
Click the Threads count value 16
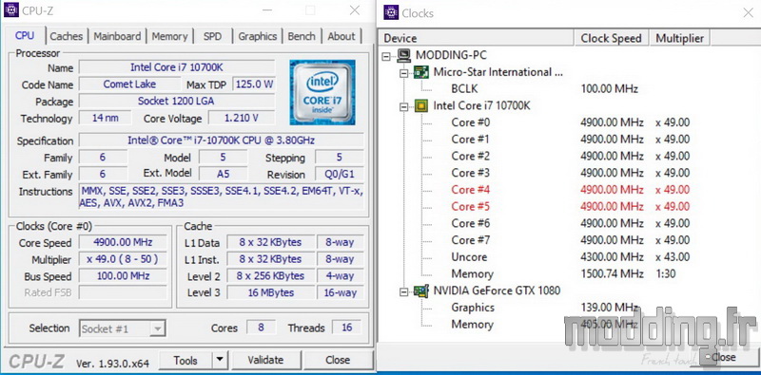pyautogui.click(x=346, y=328)
